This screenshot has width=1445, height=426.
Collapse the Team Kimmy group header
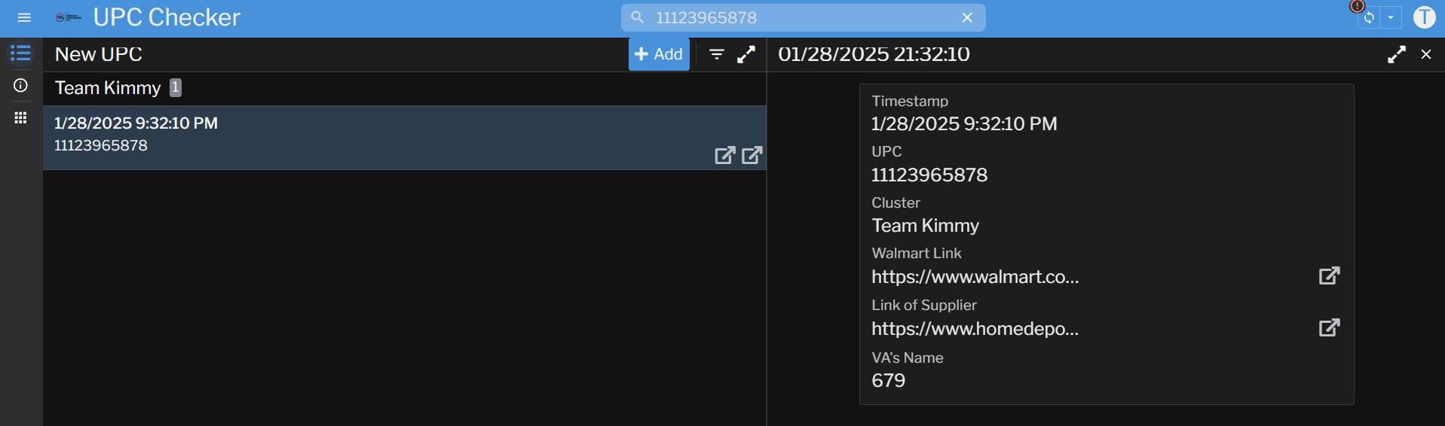108,88
